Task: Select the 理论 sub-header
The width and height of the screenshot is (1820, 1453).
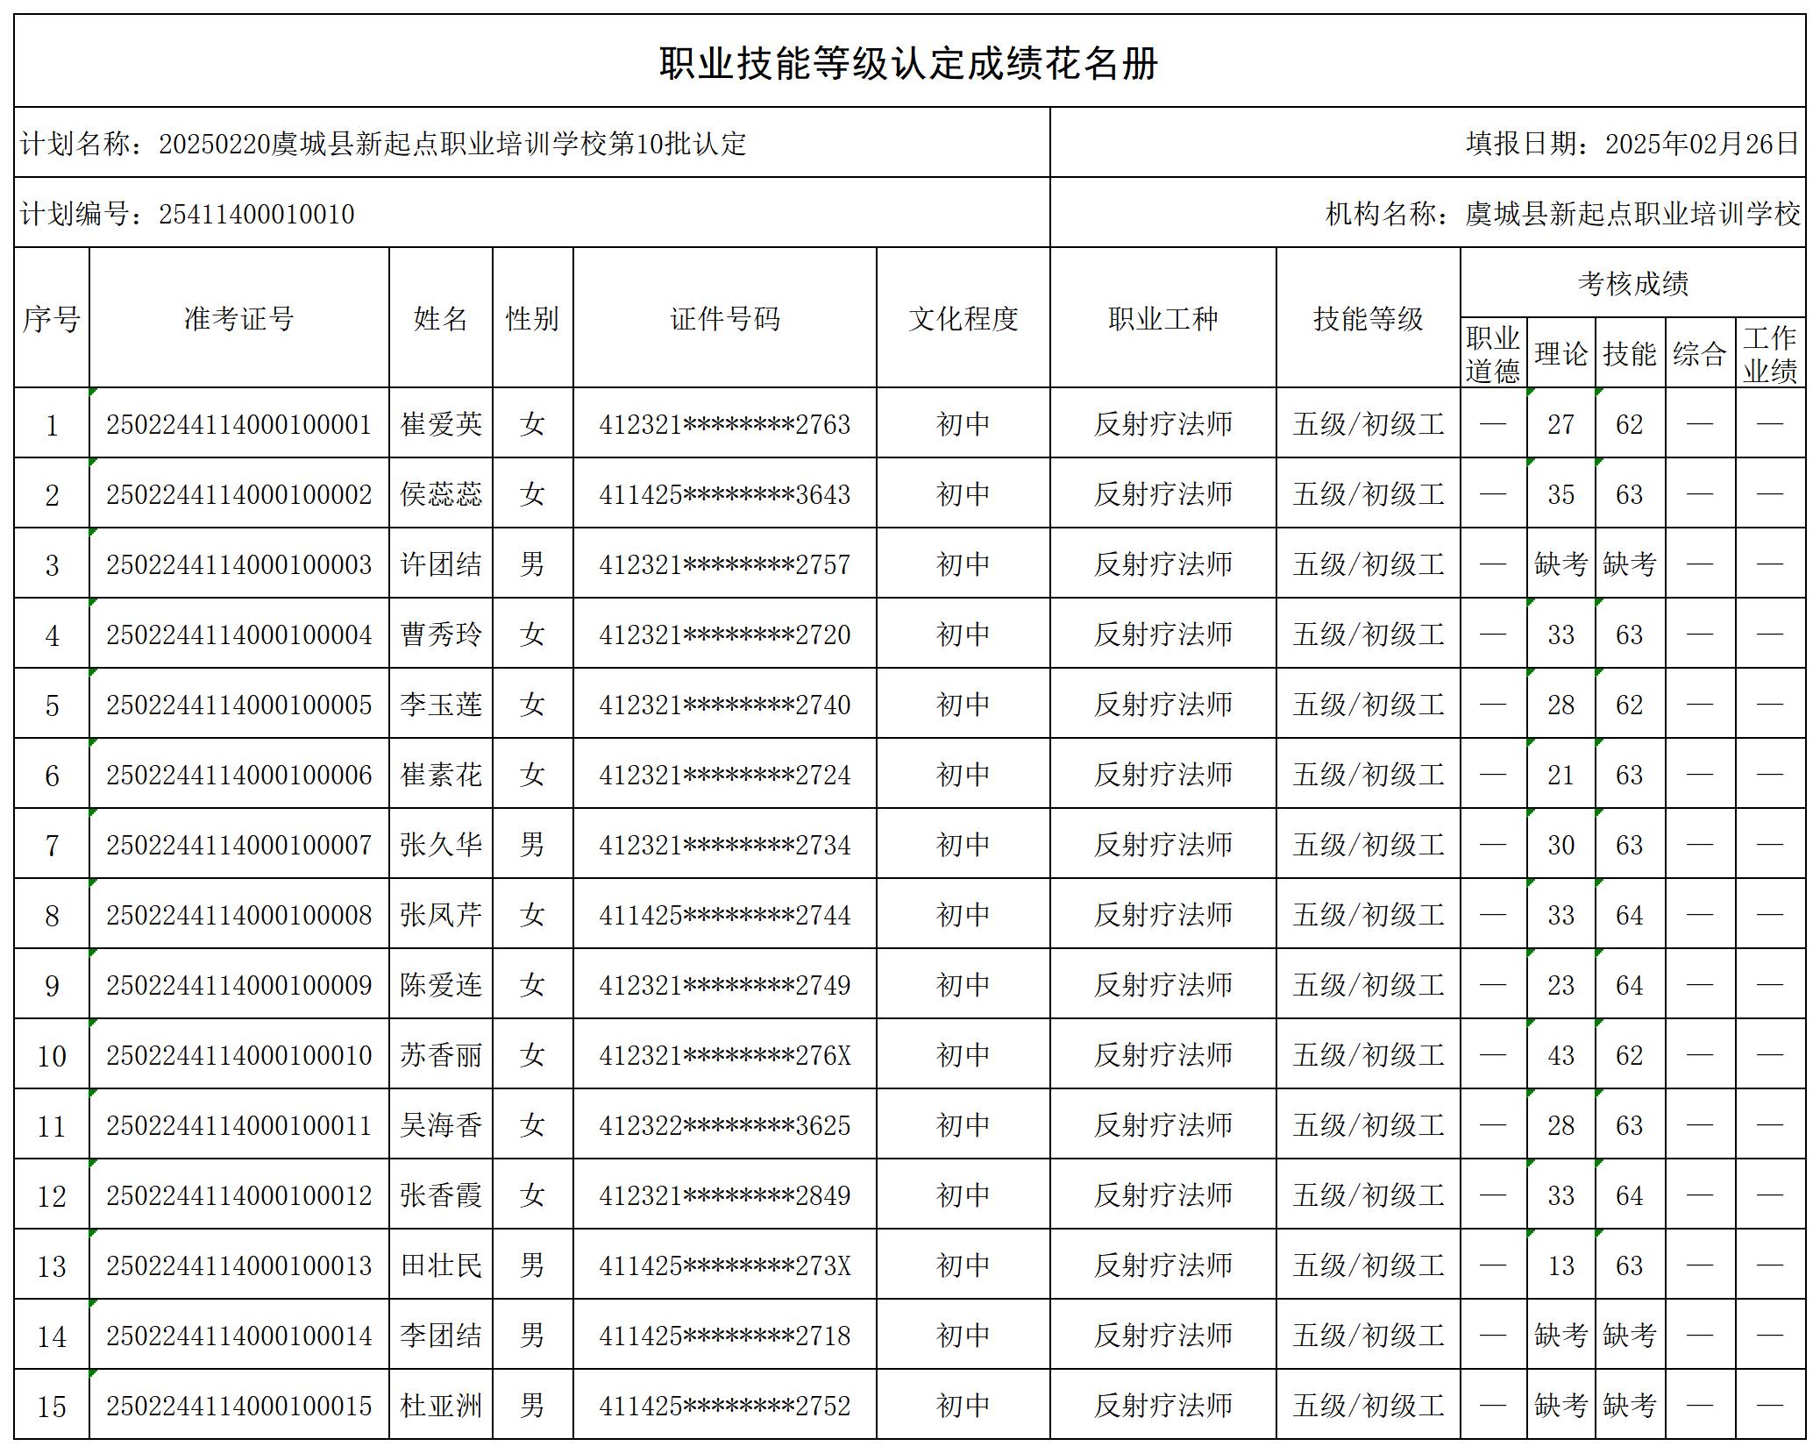Action: 1561,353
